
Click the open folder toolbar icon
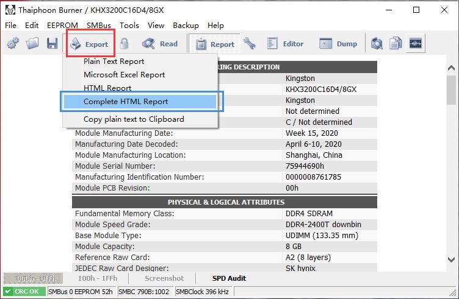[x=32, y=44]
